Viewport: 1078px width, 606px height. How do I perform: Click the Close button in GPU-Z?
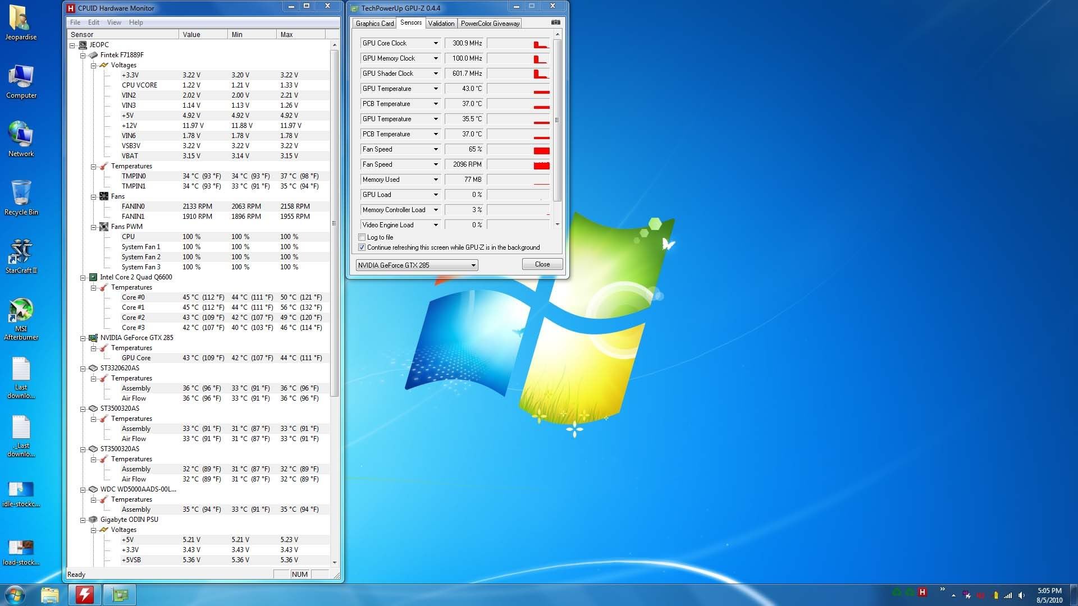coord(542,264)
